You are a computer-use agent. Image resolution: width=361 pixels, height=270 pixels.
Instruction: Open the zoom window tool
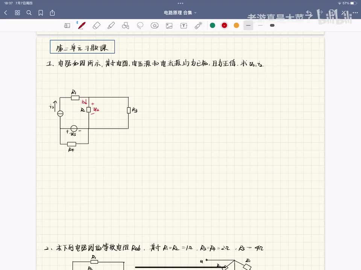click(67, 25)
